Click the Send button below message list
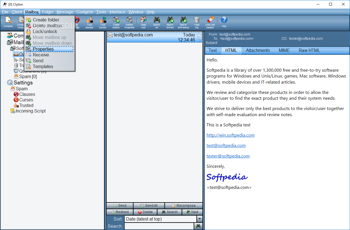This screenshot has height=230, width=350. [120, 206]
